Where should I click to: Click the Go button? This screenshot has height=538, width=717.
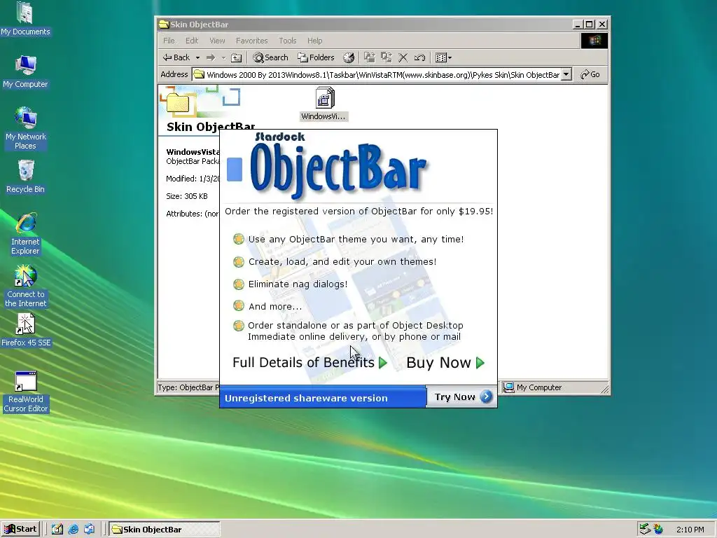(x=590, y=74)
